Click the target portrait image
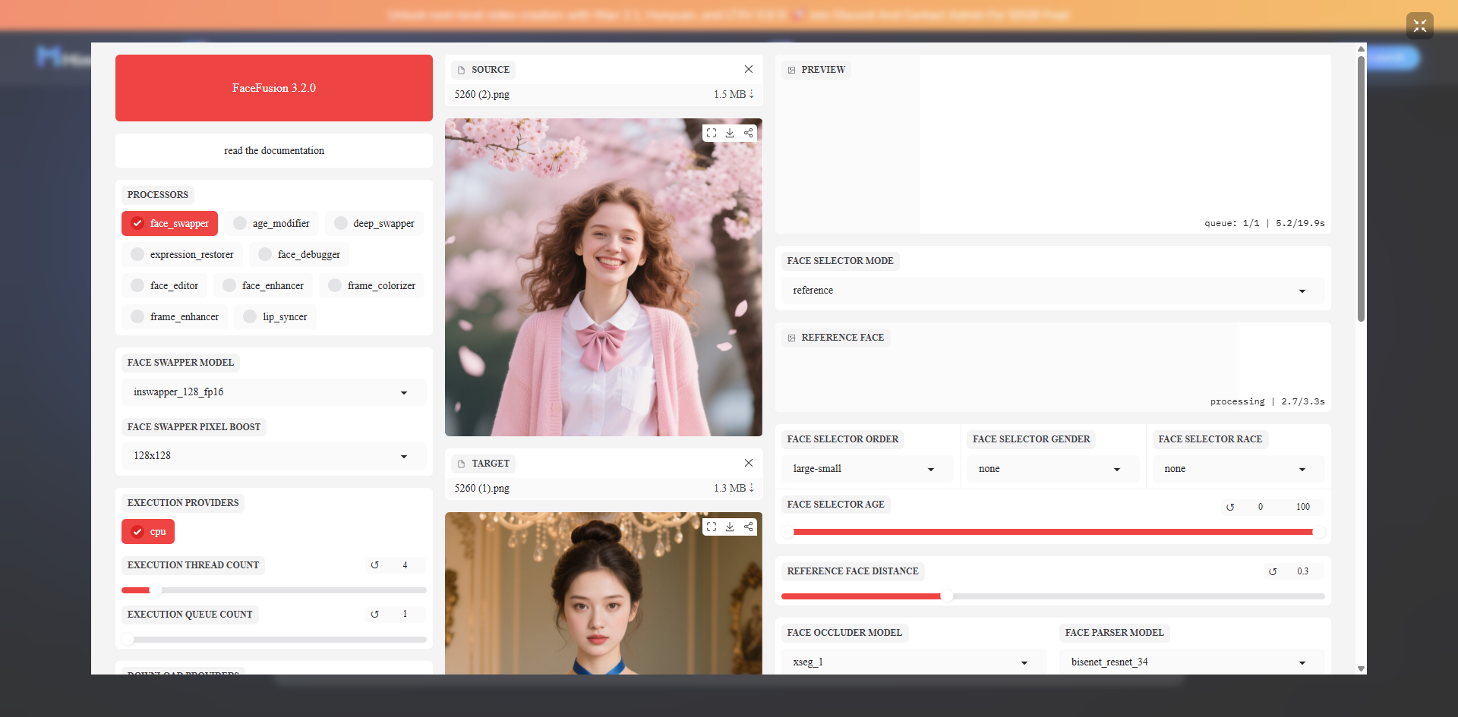The image size is (1458, 717). [604, 593]
